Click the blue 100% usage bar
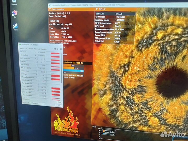 coord(74,71)
